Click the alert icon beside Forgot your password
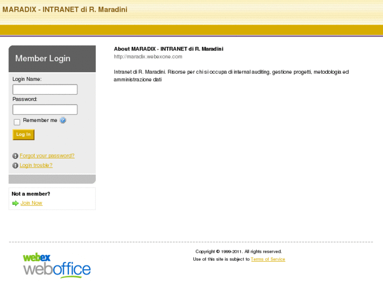 (15, 156)
